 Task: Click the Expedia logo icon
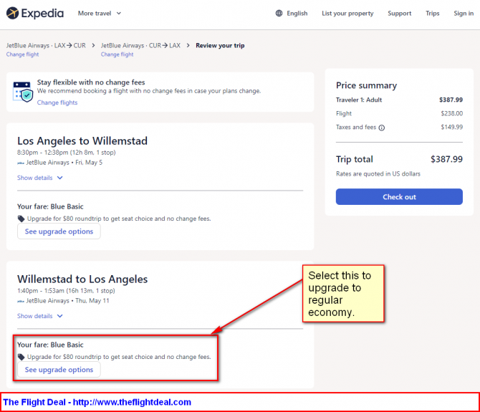point(13,13)
